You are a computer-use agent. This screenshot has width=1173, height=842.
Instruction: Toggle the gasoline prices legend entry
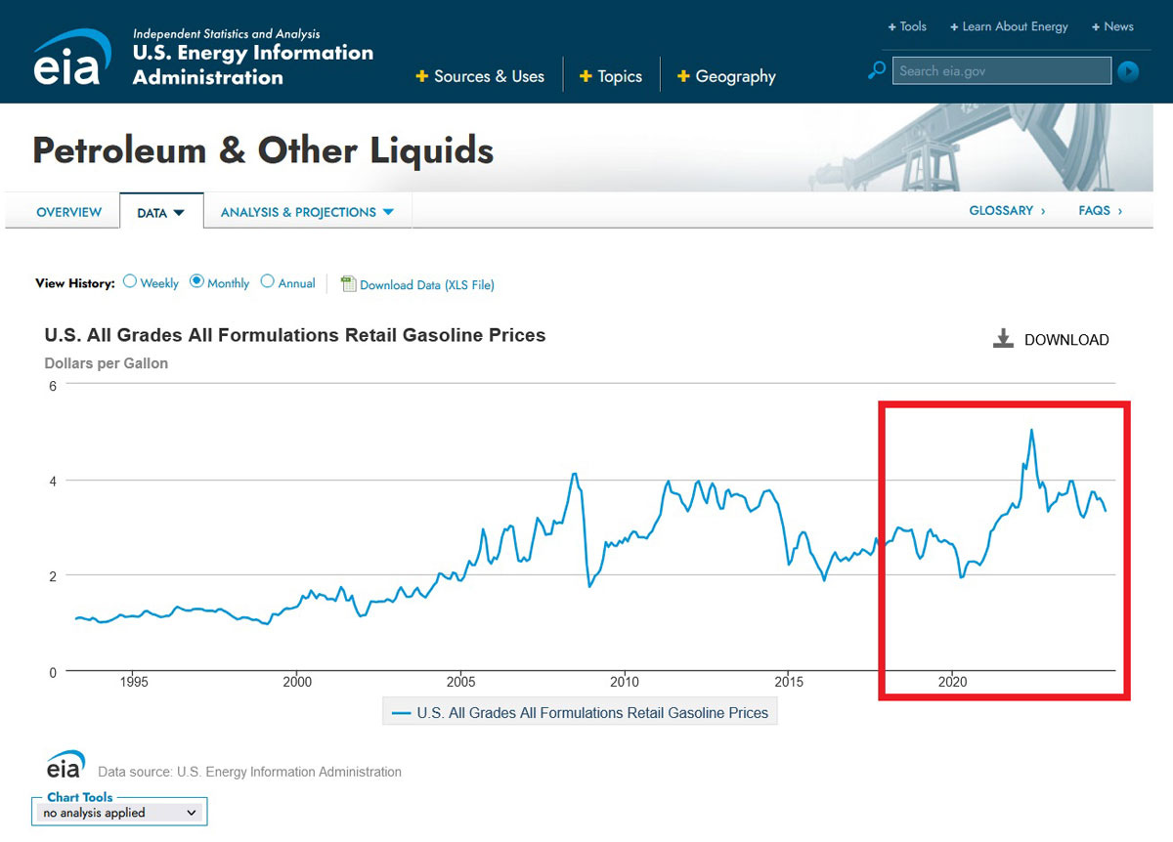point(580,713)
